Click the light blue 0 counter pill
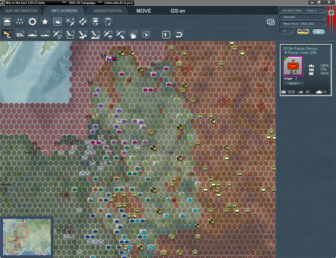The height and width of the screenshot is (258, 336). point(319,31)
